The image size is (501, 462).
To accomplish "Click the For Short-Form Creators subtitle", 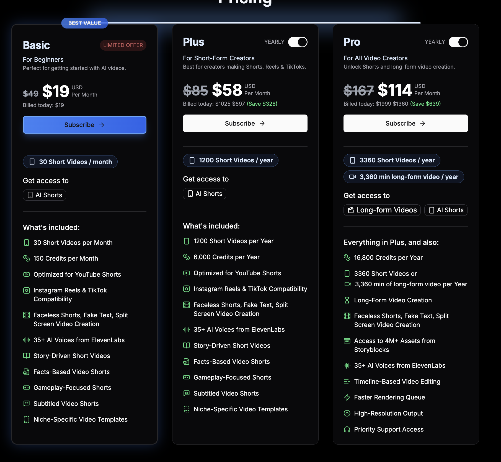I will click(219, 58).
